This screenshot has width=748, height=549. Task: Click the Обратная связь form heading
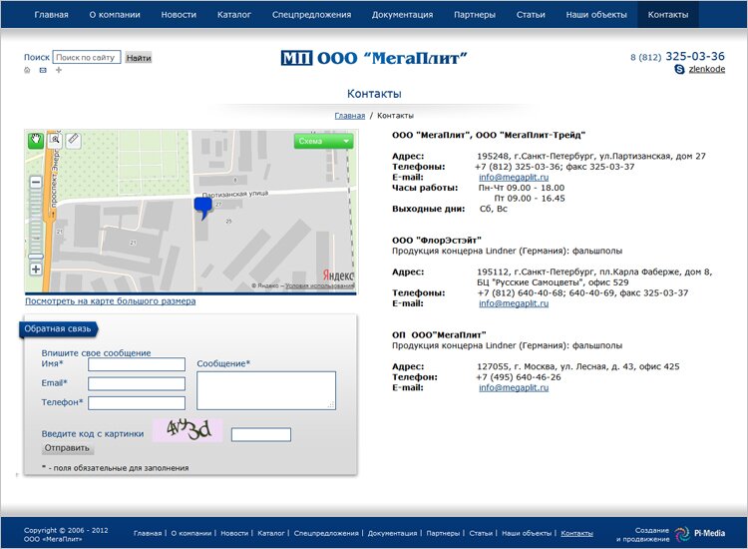click(58, 329)
